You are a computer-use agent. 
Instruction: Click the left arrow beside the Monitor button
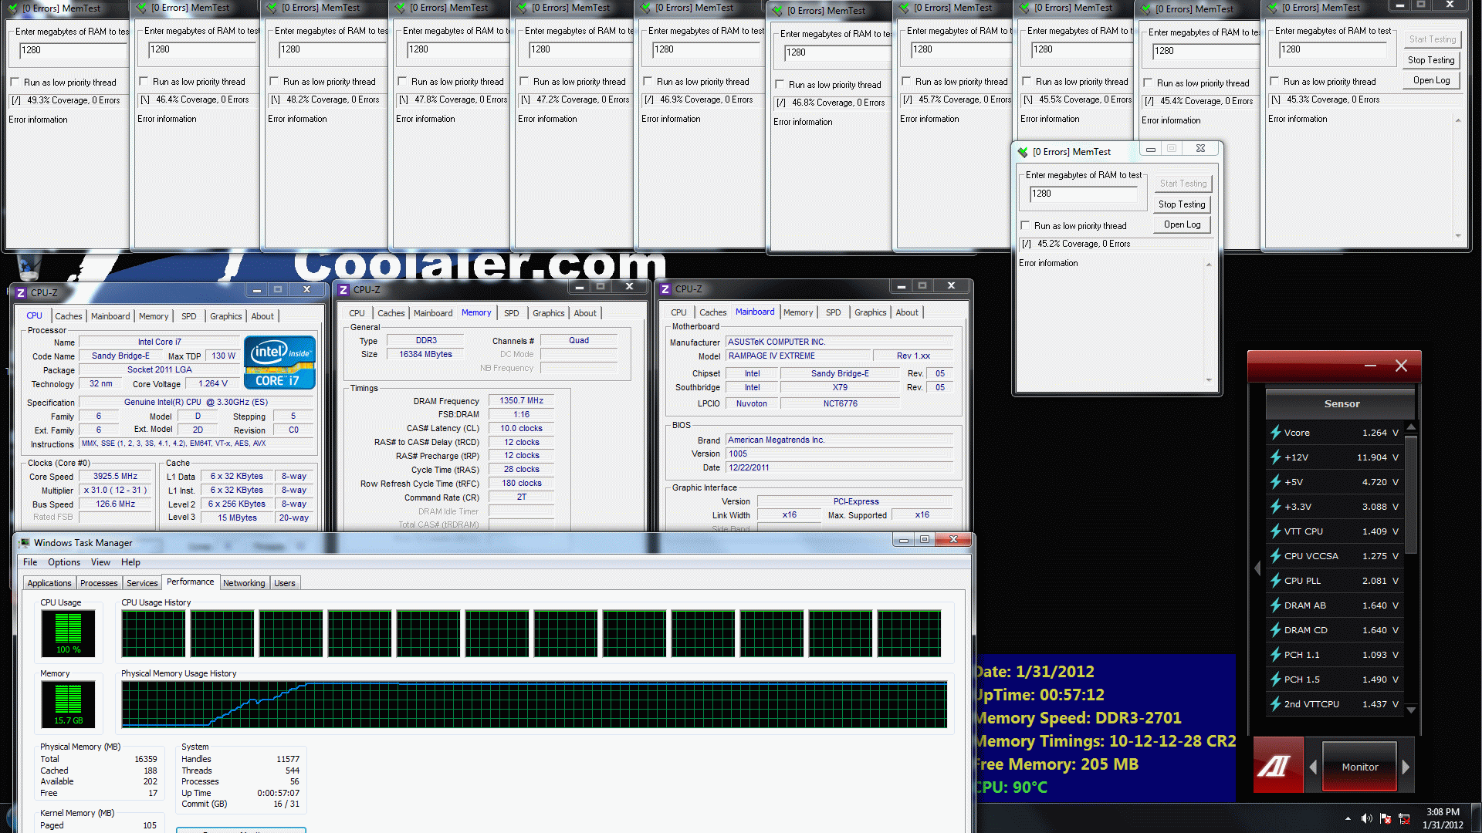1314,767
